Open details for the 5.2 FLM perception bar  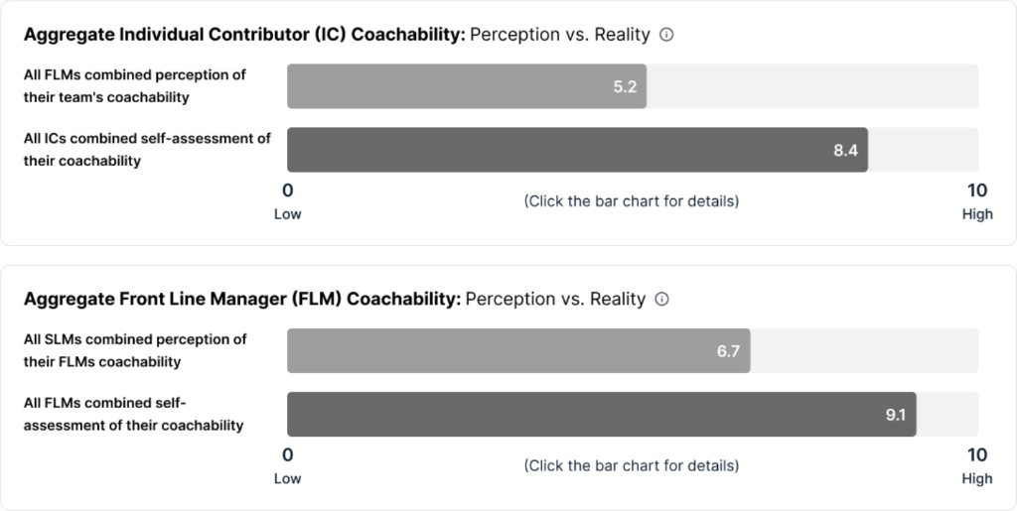[467, 86]
